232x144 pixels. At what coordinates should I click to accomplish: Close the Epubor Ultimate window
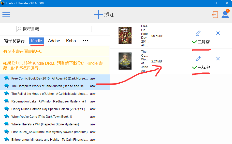click(x=227, y=3)
